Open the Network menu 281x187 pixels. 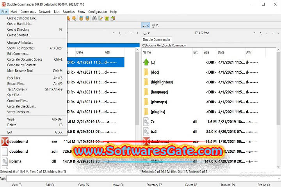[x=44, y=12]
